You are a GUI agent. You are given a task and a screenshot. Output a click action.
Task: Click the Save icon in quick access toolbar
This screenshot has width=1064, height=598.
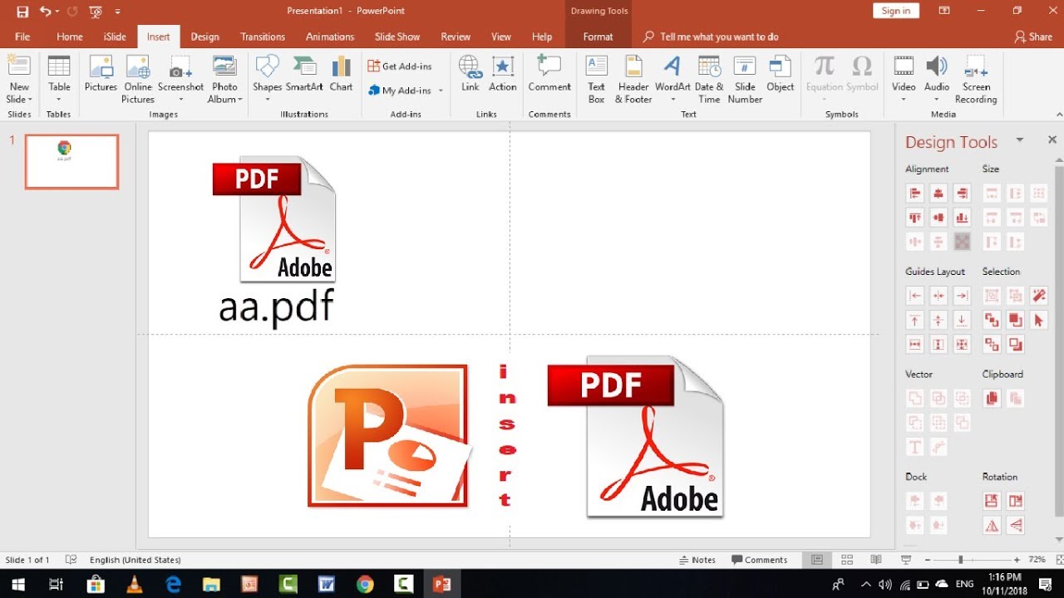coord(22,12)
